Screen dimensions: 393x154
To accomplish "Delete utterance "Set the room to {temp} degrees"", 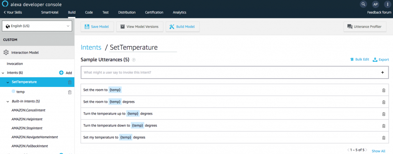I will 383,102.
